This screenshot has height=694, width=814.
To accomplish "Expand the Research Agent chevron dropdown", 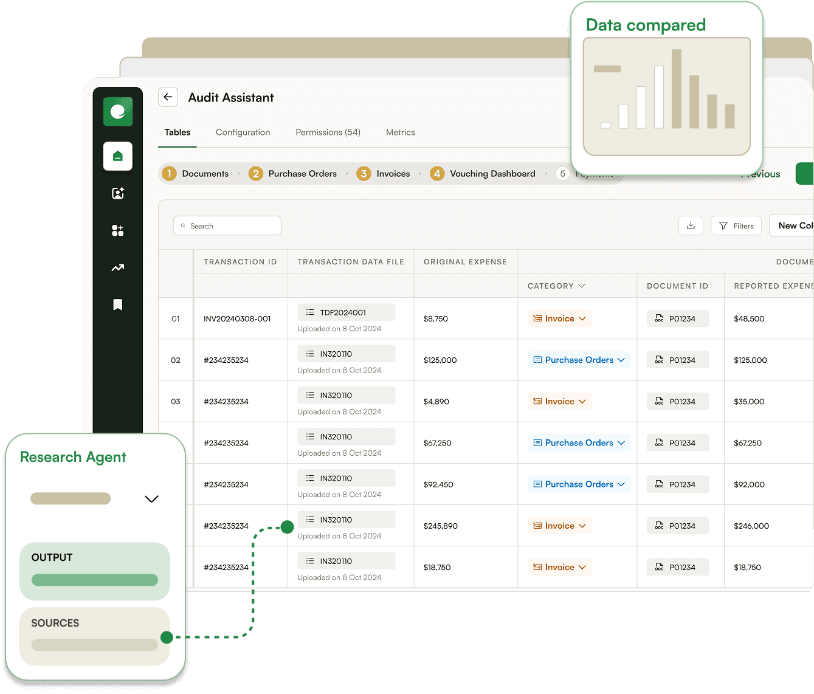I will click(x=151, y=499).
